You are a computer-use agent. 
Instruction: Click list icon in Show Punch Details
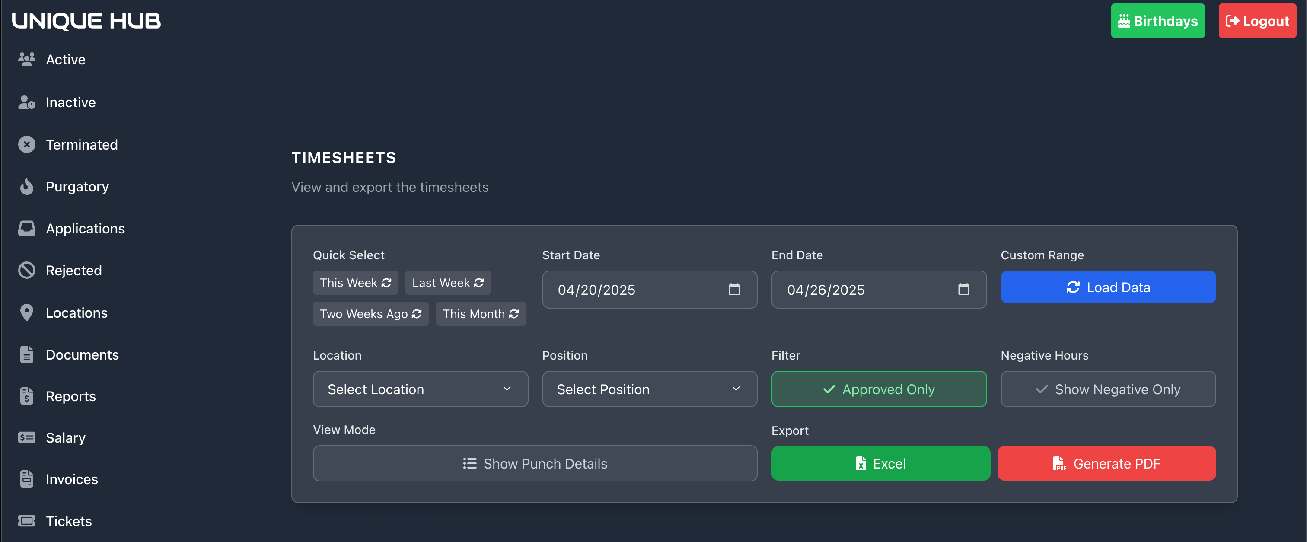click(x=469, y=463)
